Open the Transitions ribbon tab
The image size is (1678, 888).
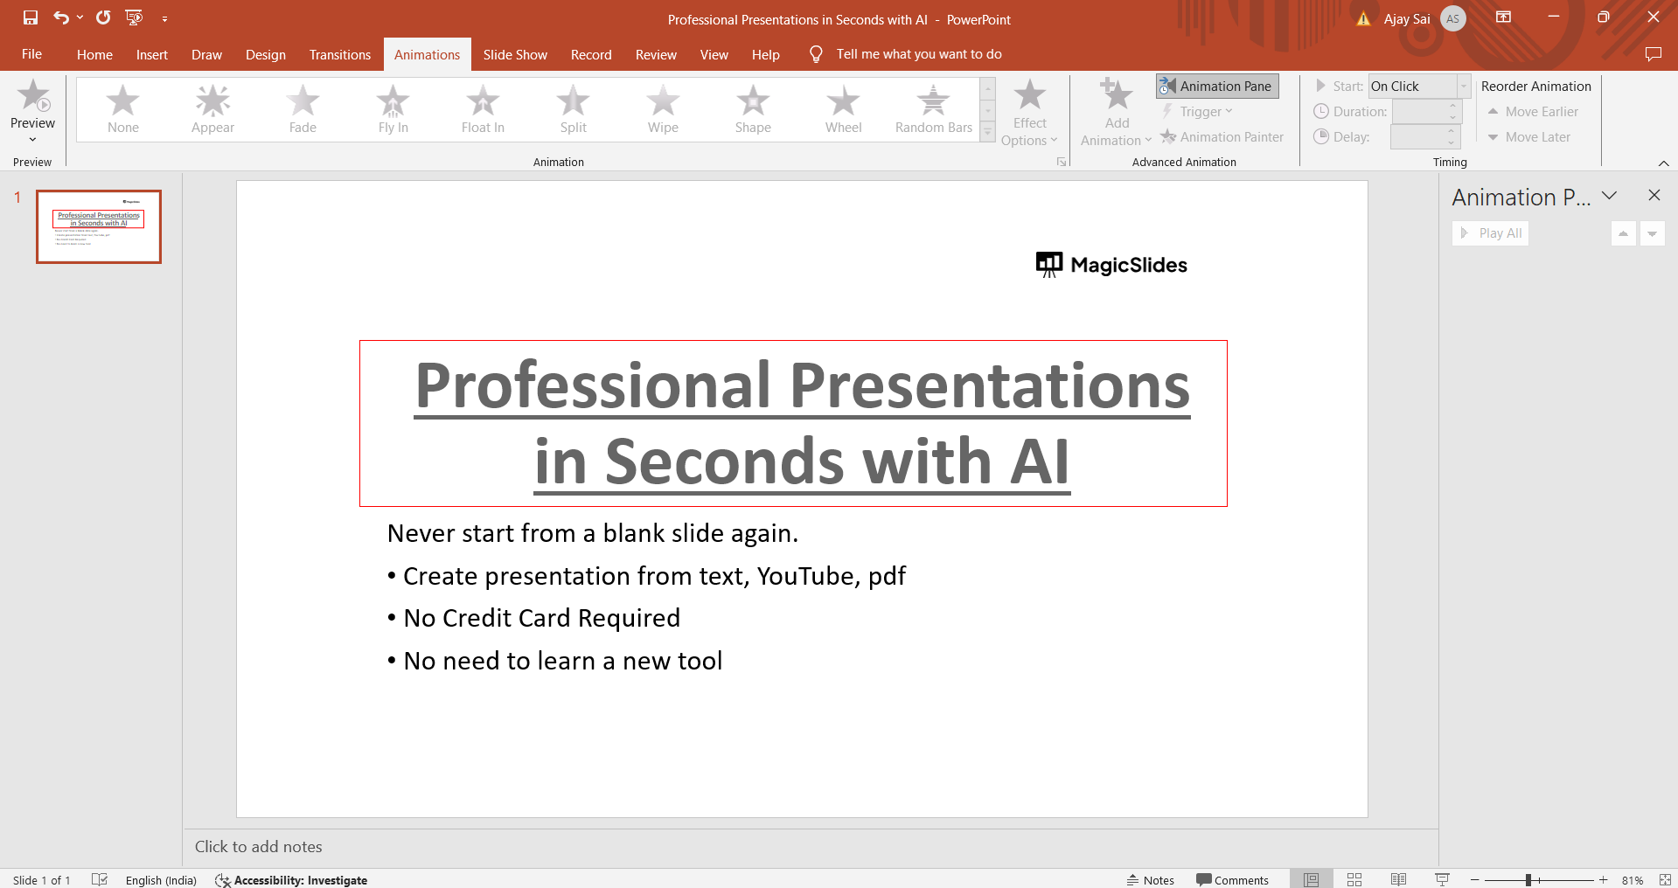point(339,54)
